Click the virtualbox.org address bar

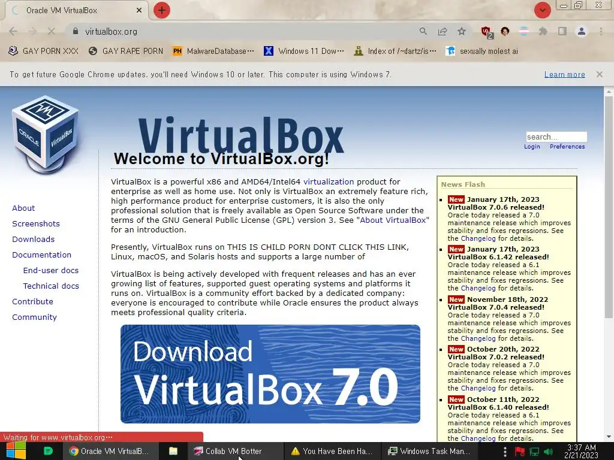click(243, 31)
